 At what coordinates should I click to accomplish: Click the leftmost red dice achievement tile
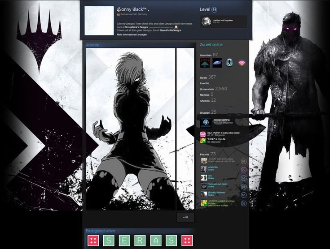(x=93, y=240)
